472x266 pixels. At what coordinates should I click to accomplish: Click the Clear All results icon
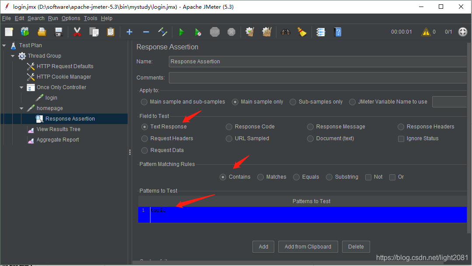point(267,32)
